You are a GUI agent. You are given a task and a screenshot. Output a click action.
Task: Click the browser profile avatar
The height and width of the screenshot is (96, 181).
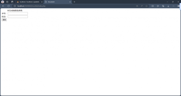(x=3, y=2)
